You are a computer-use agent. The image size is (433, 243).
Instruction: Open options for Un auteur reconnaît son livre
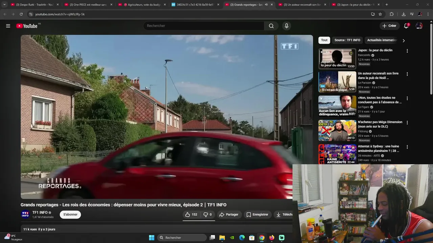tap(407, 74)
